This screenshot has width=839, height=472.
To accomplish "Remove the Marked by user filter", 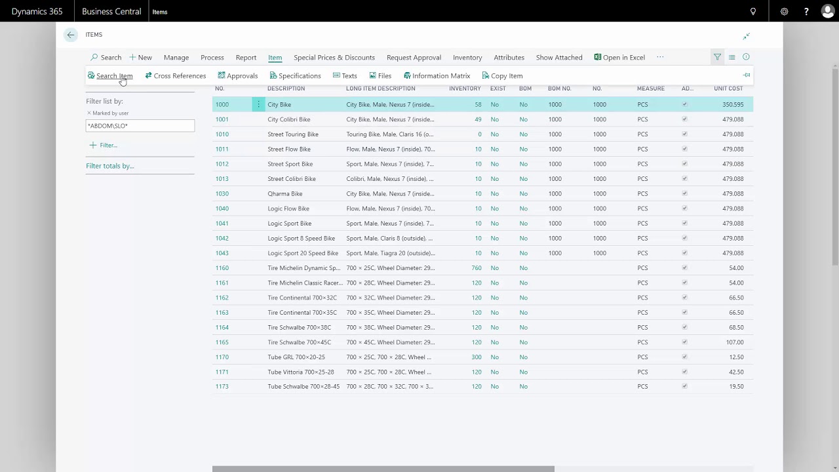I will [89, 113].
